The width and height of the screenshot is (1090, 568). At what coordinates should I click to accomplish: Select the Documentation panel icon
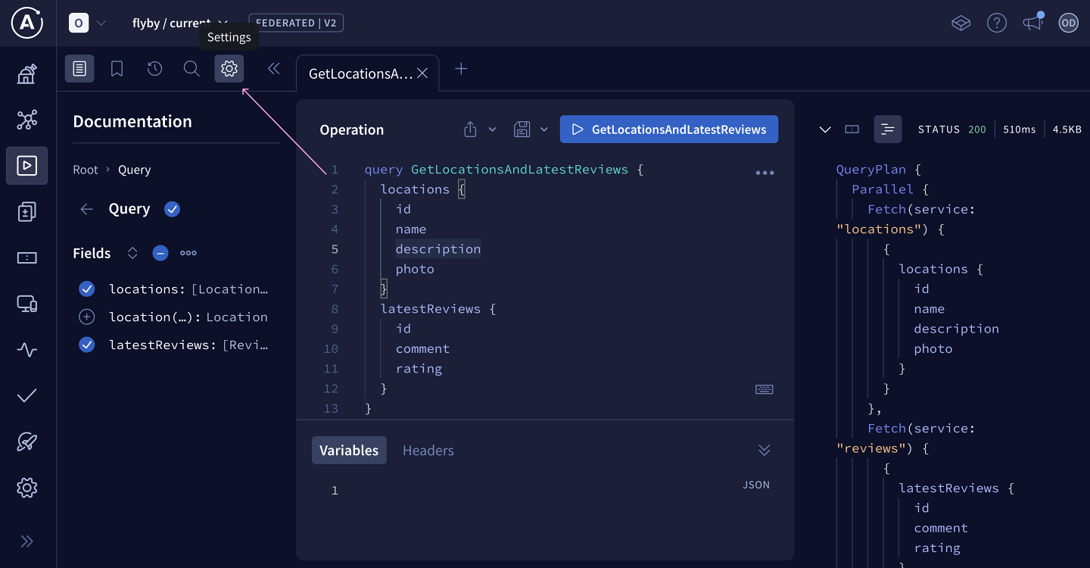click(x=79, y=69)
